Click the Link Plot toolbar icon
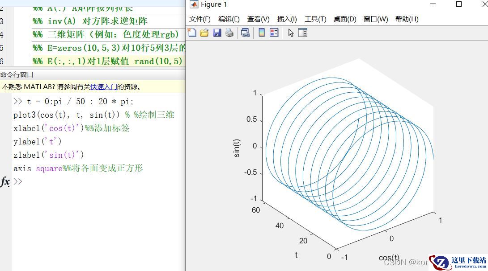The width and height of the screenshot is (488, 271). tap(245, 33)
